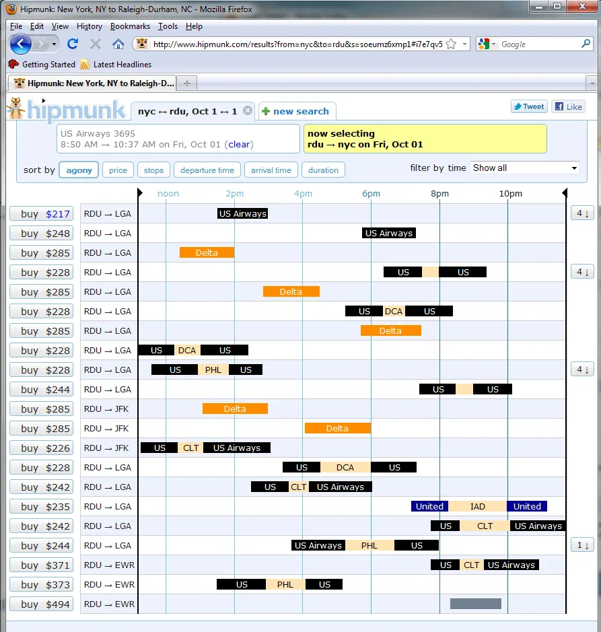Expand the 4 similar flights for the $228 US–US row

[x=582, y=272]
